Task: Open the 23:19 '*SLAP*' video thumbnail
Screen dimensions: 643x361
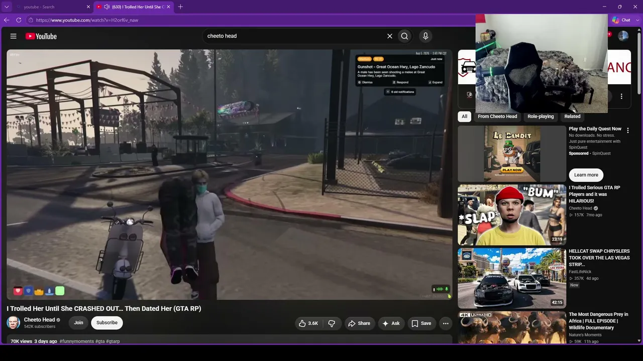Action: 512,215
